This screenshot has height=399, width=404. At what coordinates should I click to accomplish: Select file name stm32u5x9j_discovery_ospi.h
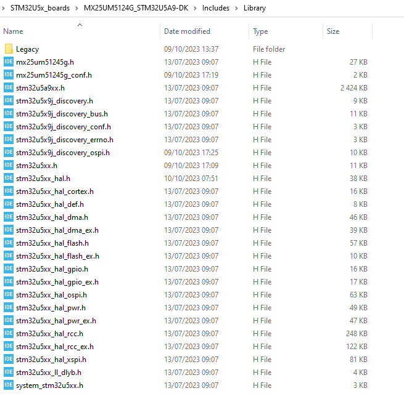coord(63,153)
